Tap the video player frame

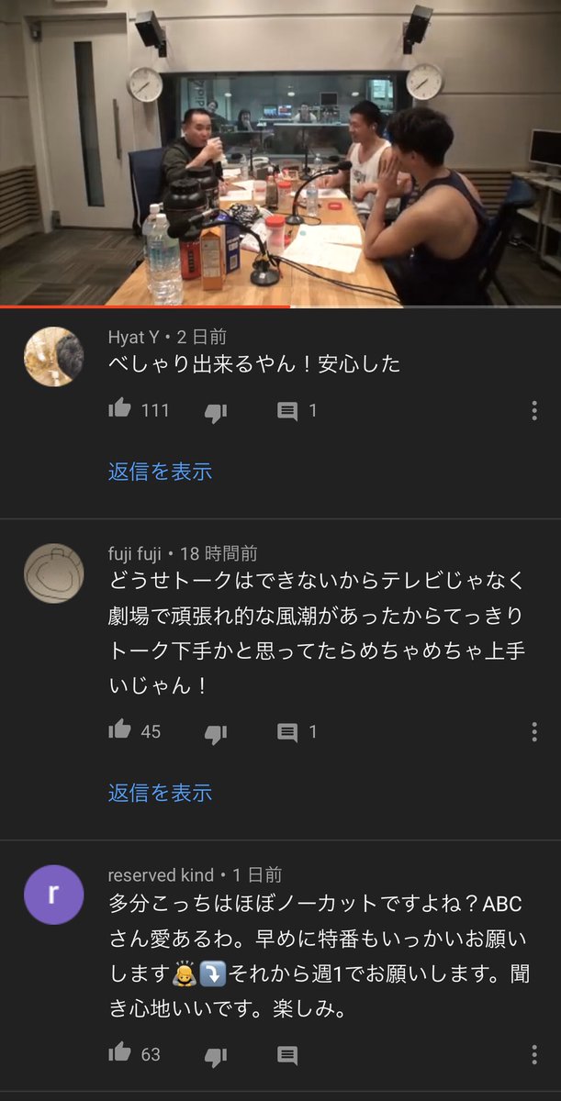[x=280, y=152]
